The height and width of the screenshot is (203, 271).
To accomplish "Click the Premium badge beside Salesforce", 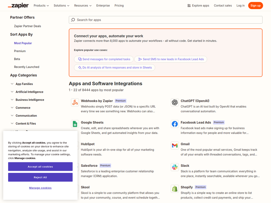I will click(105, 165).
